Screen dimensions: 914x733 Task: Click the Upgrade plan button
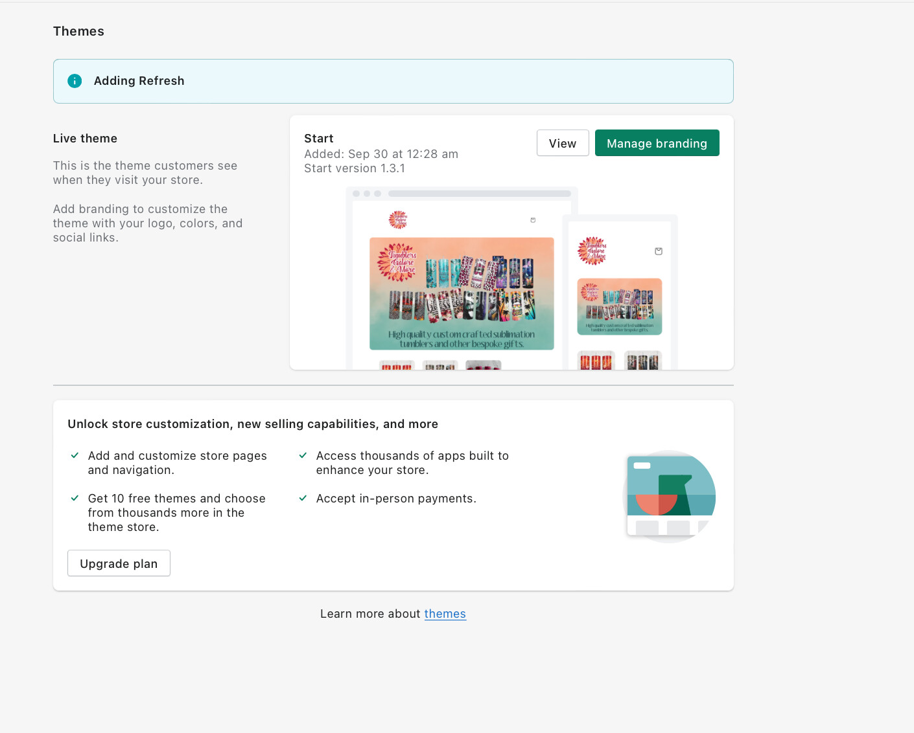coord(119,563)
